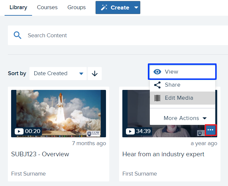Screen dimensions: 228x186
Task: Focus the Search Content field
Action: (118, 35)
